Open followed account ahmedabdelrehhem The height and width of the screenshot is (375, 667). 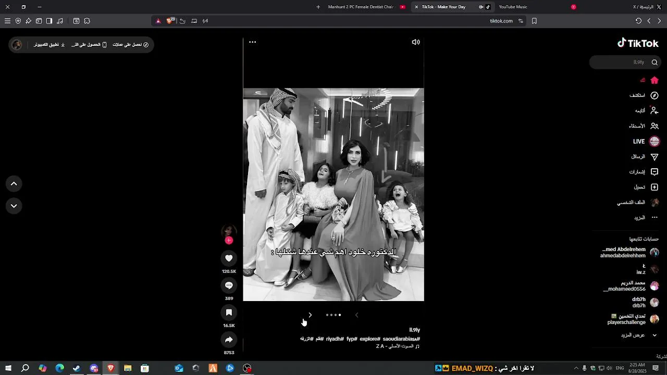(630, 253)
